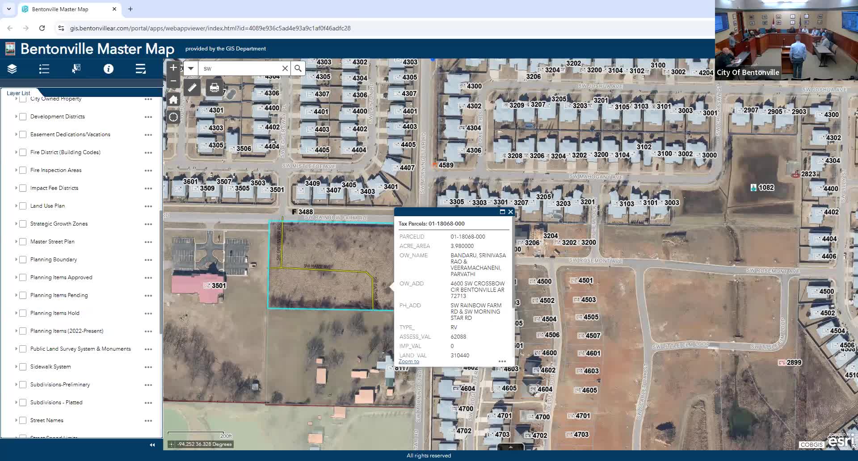Open Master Street Plan layer options menu
The width and height of the screenshot is (858, 461).
(148, 242)
